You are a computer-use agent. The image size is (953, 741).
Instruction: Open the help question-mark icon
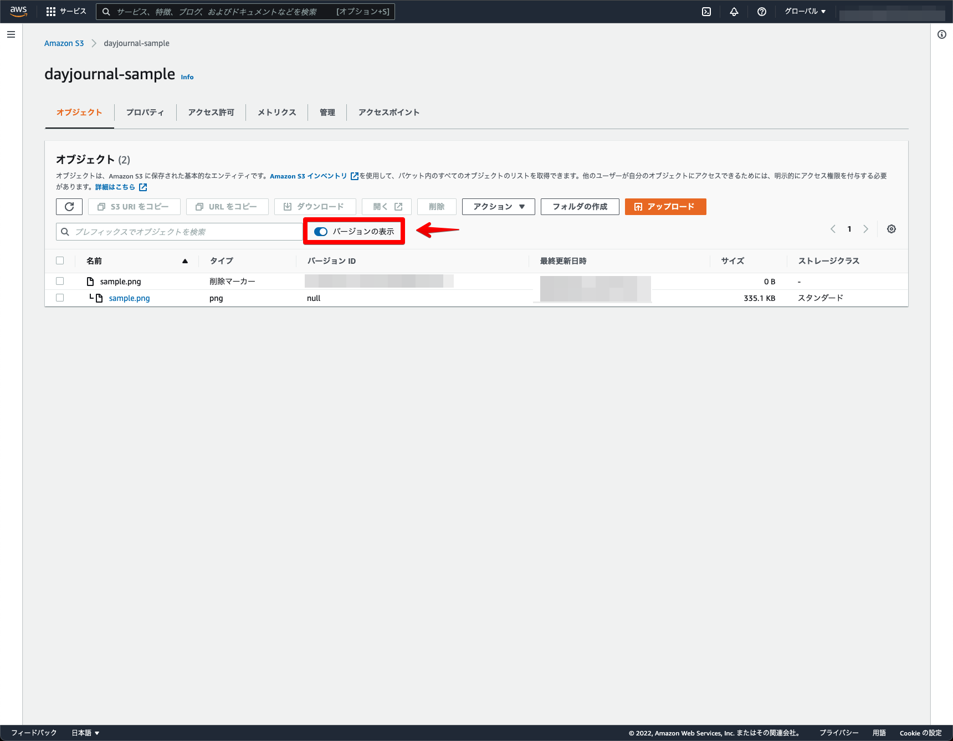[x=762, y=12]
